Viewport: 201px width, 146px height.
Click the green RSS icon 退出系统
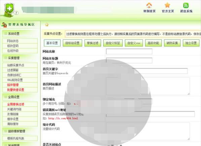pyautogui.click(x=186, y=5)
